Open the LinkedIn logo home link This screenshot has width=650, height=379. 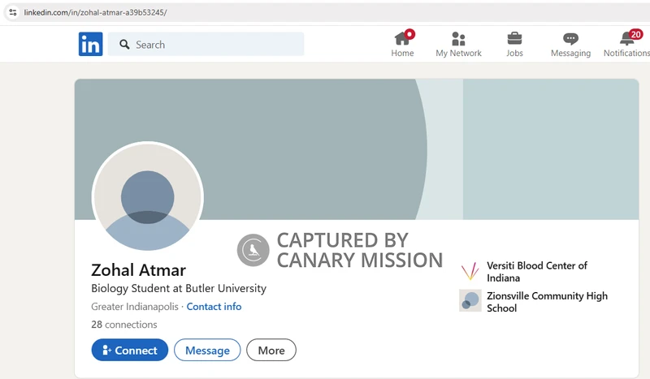coord(90,44)
